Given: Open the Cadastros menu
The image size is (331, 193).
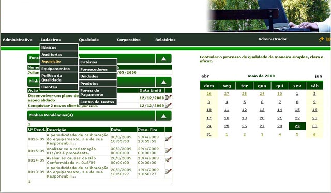Looking at the screenshot, I should coord(51,40).
